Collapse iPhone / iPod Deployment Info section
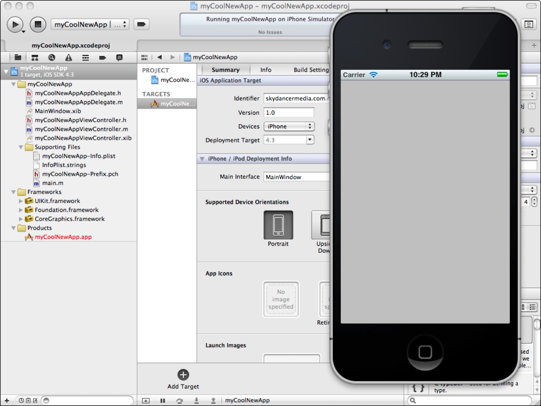 202,159
